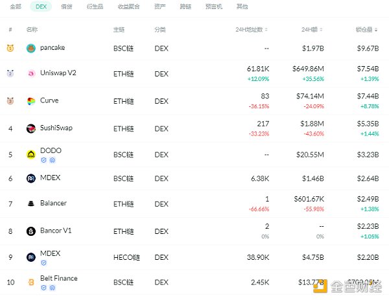Click the first-place medal icon
Viewport: 389px width, 300px height.
(10, 49)
